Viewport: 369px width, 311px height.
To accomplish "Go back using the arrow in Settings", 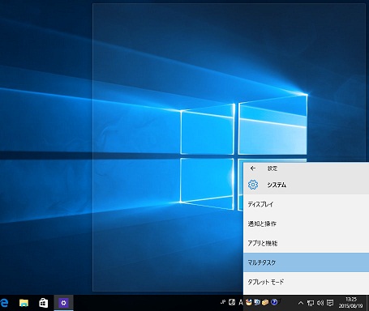I will (253, 168).
